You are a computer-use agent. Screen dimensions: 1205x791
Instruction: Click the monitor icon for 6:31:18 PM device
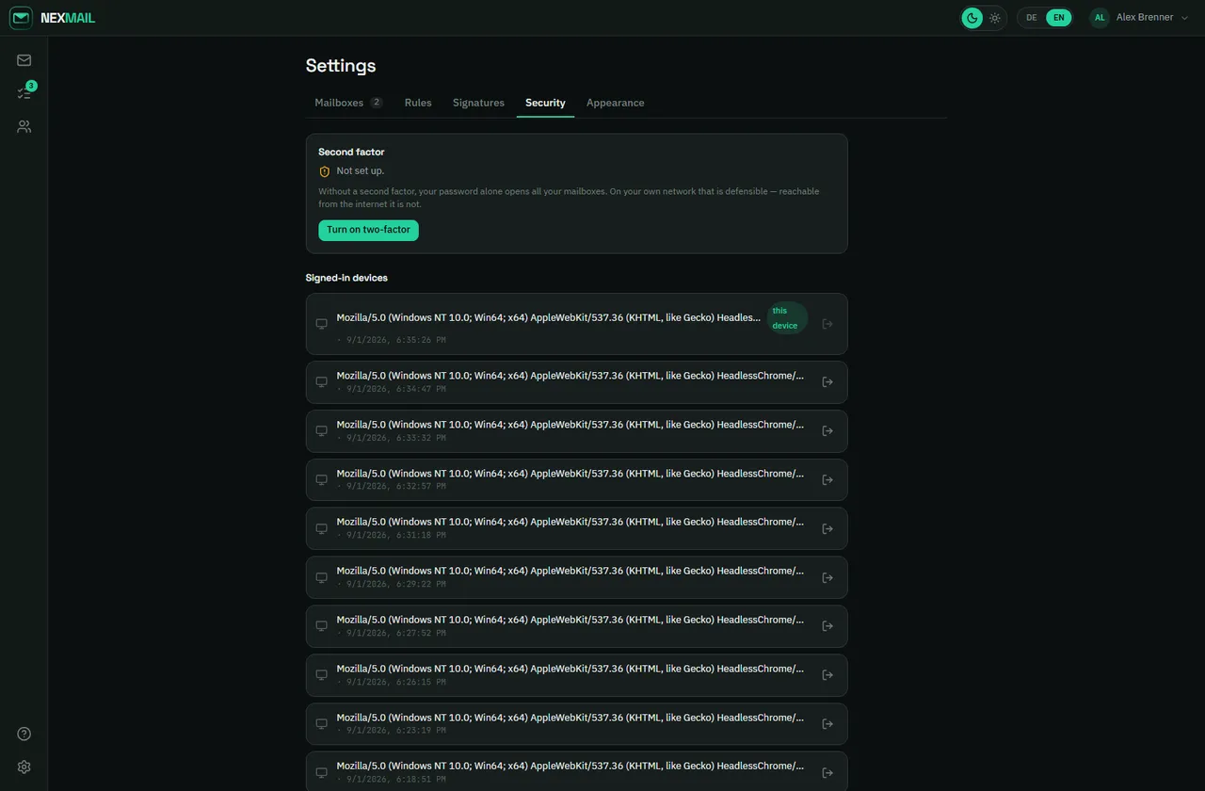pos(321,529)
